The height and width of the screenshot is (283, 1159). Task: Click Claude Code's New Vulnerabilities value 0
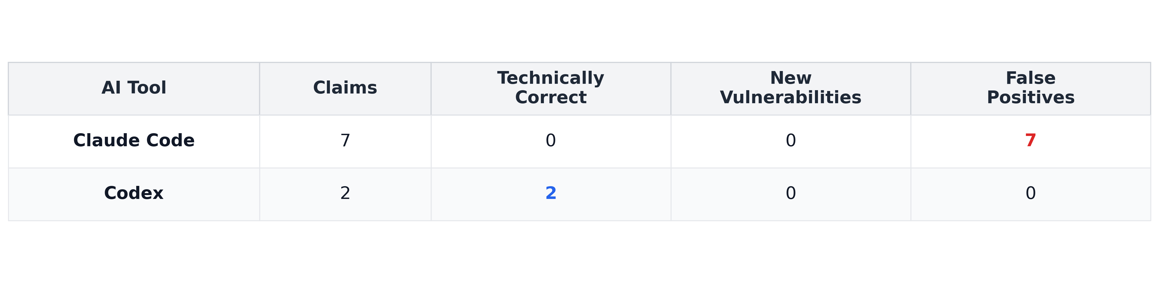790,141
